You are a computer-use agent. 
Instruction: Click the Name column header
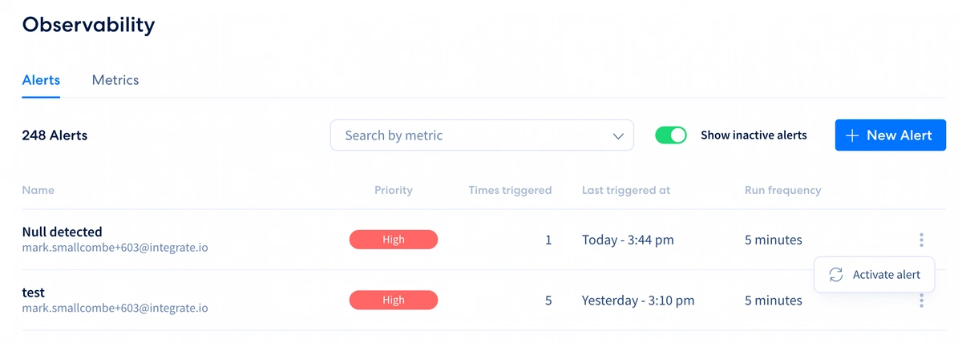tap(38, 191)
